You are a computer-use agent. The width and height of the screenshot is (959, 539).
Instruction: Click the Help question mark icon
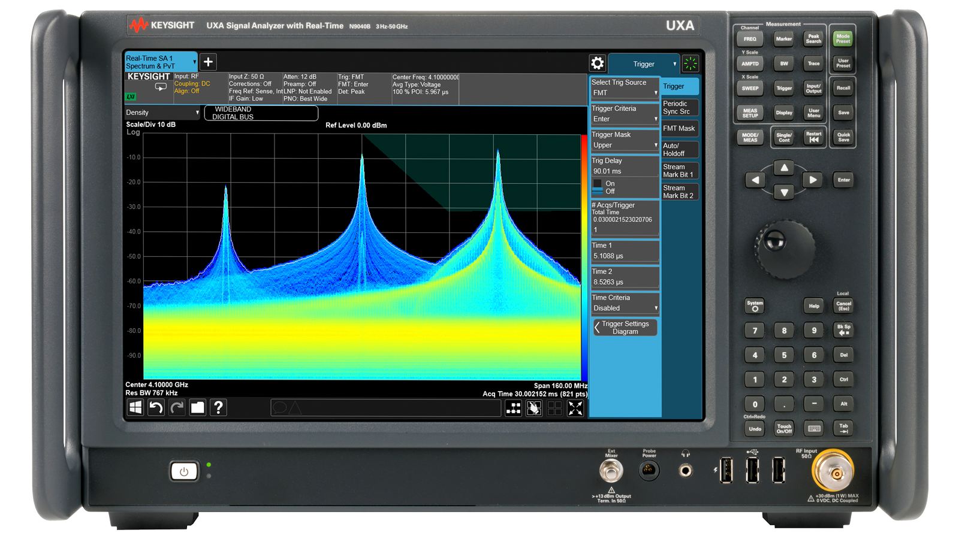(x=219, y=408)
